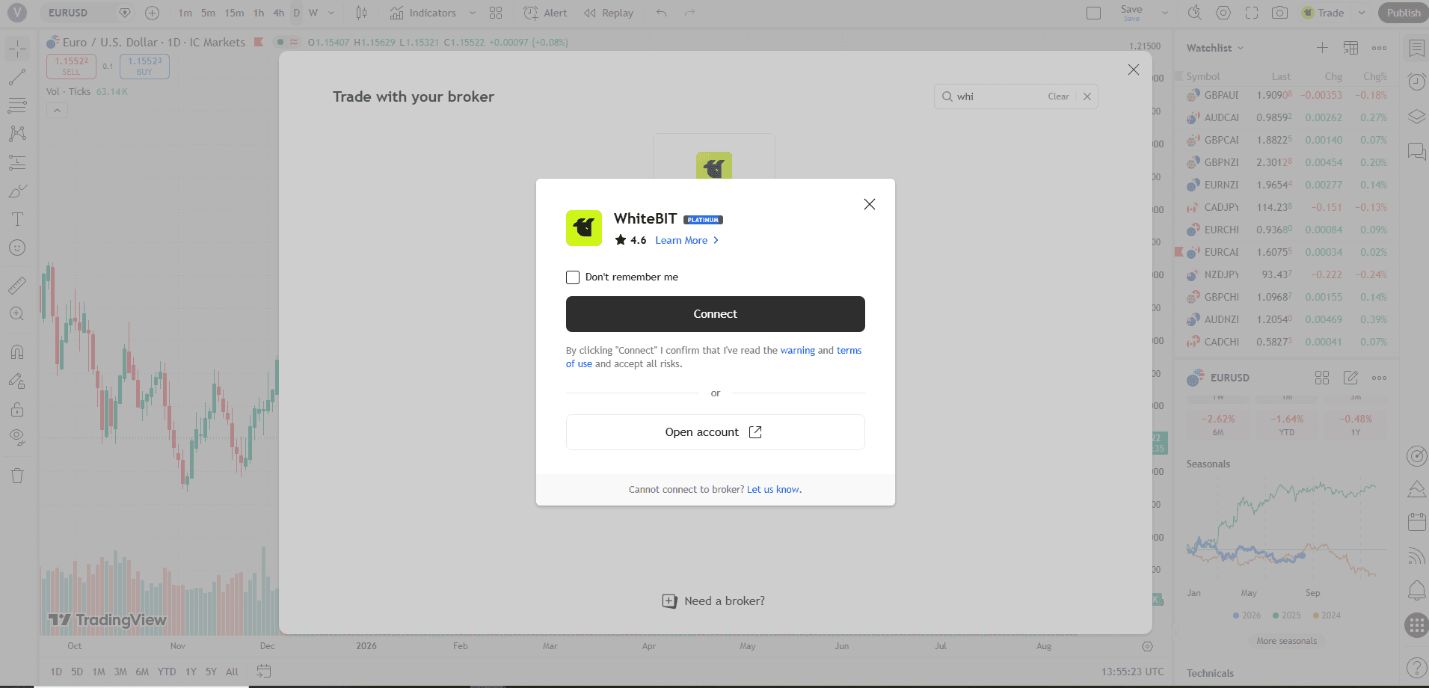This screenshot has height=688, width=1429.
Task: Click the 1.15523 BUY price button
Action: pyautogui.click(x=144, y=66)
